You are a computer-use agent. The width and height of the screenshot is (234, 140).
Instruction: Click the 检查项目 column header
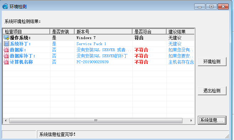pos(26,32)
